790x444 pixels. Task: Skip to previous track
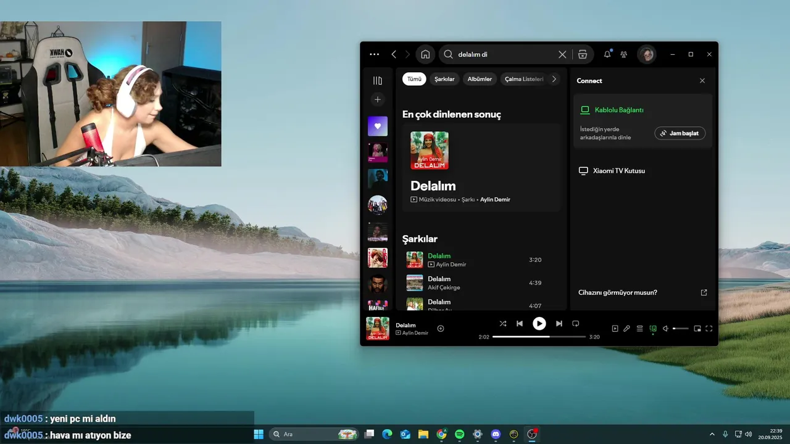tap(520, 324)
